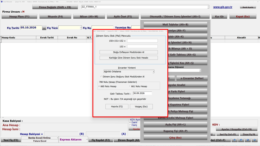Expand the Fiş Türü combo box

point(81,28)
